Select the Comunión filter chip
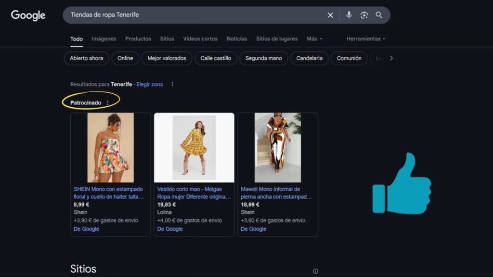 [349, 58]
